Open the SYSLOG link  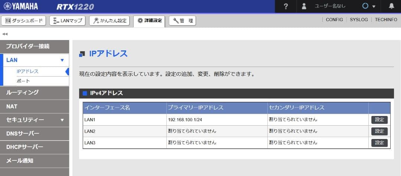coord(359,20)
